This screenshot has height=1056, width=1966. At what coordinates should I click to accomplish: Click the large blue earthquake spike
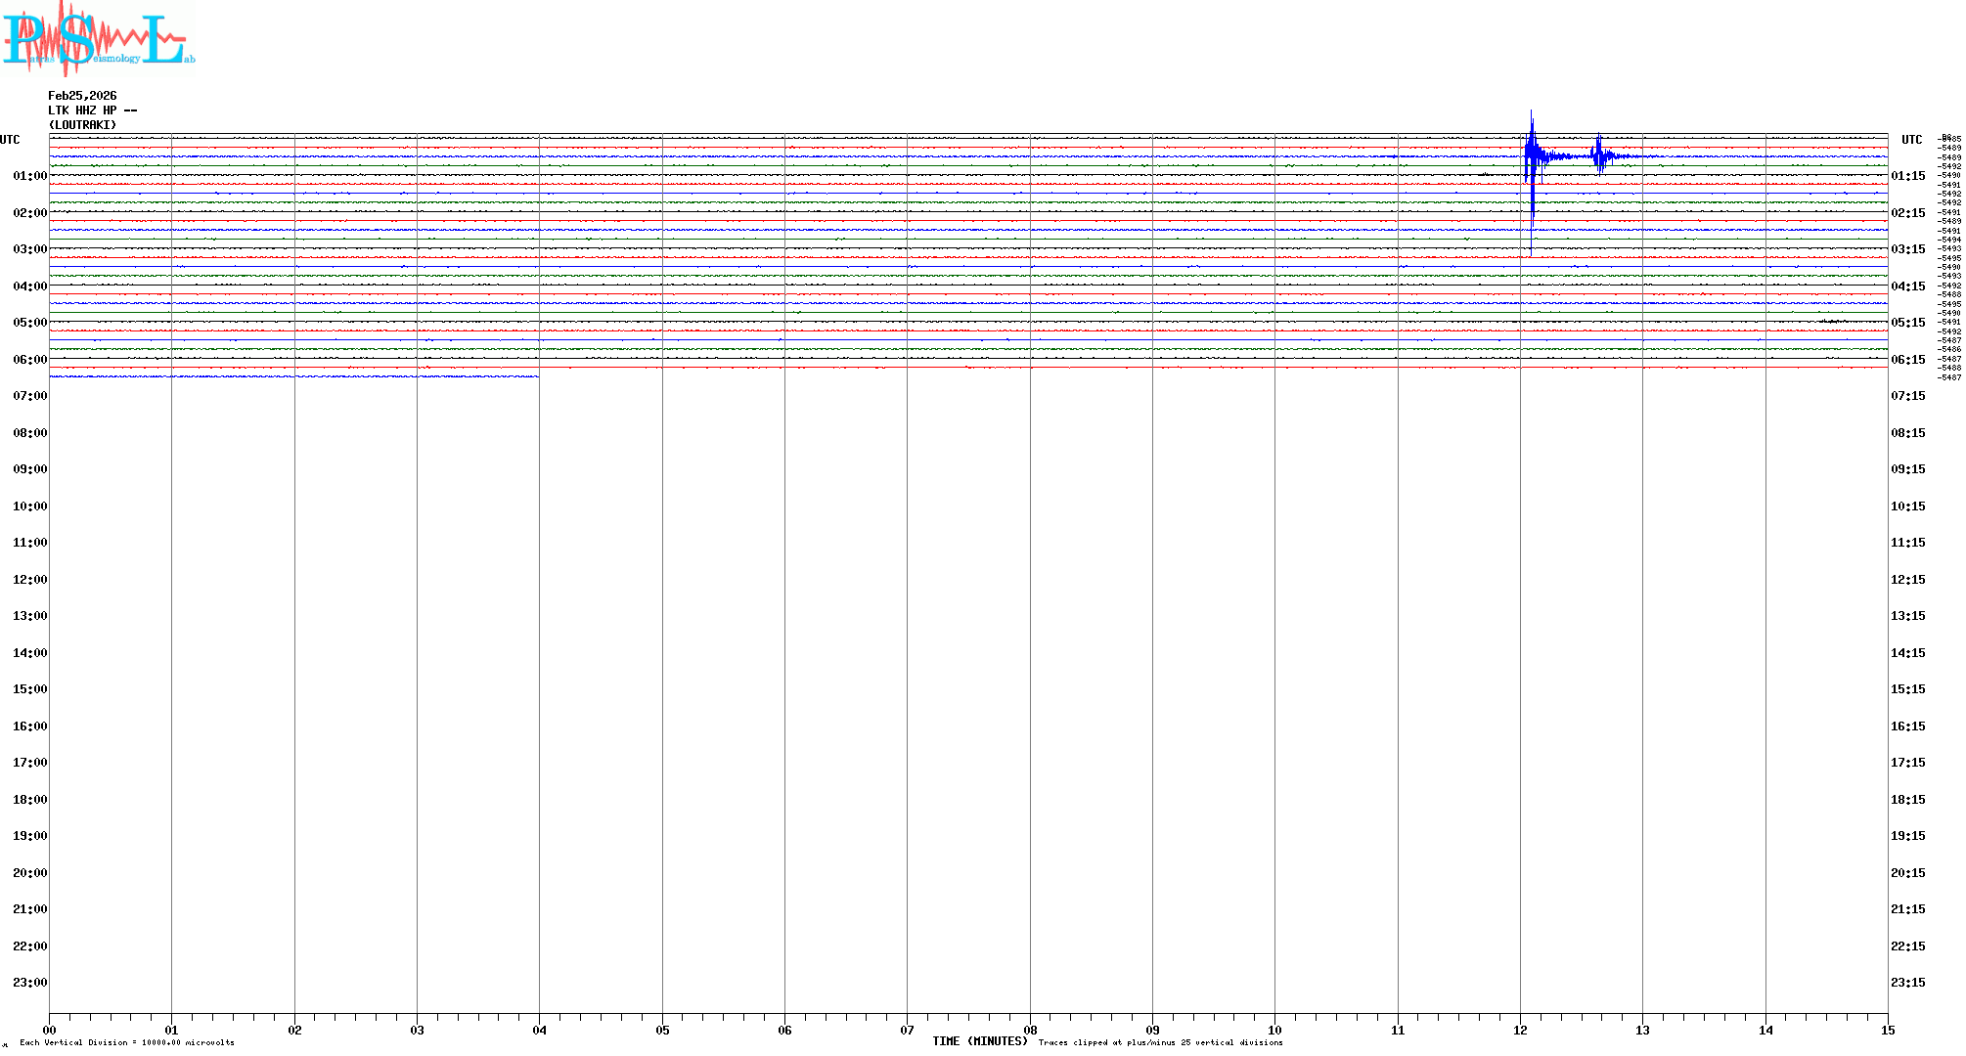1532,156
